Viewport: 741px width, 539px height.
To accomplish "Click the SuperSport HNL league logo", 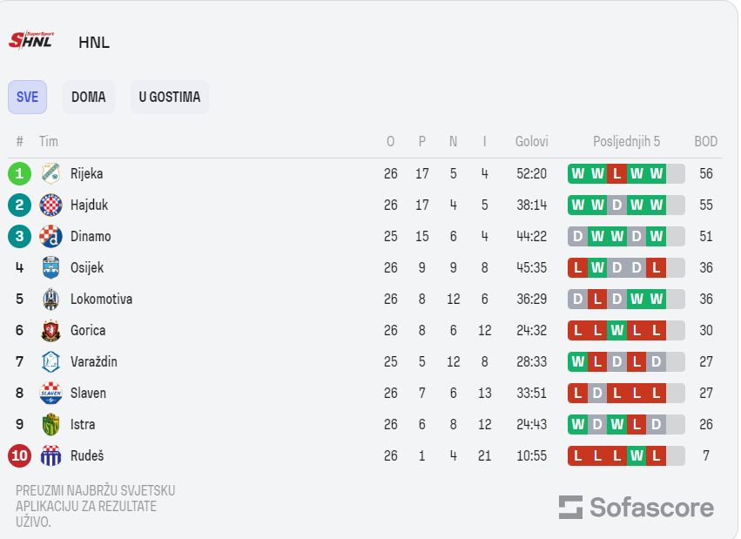I will coord(31,41).
